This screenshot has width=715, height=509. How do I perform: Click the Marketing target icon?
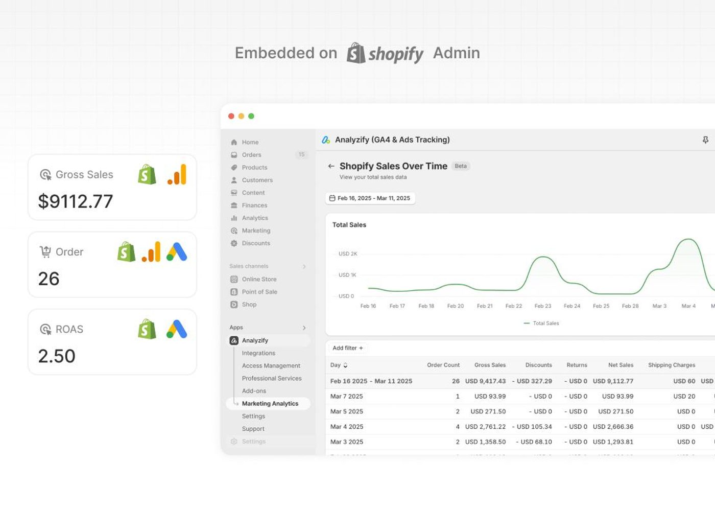pyautogui.click(x=234, y=230)
